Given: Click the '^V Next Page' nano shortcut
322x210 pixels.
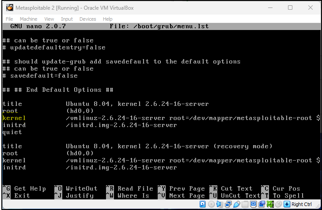Looking at the screenshot, I should pos(182,195).
